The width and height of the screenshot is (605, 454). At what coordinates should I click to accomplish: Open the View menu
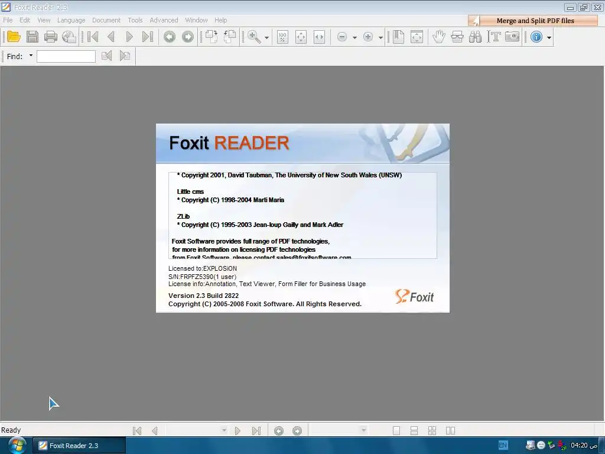44,20
